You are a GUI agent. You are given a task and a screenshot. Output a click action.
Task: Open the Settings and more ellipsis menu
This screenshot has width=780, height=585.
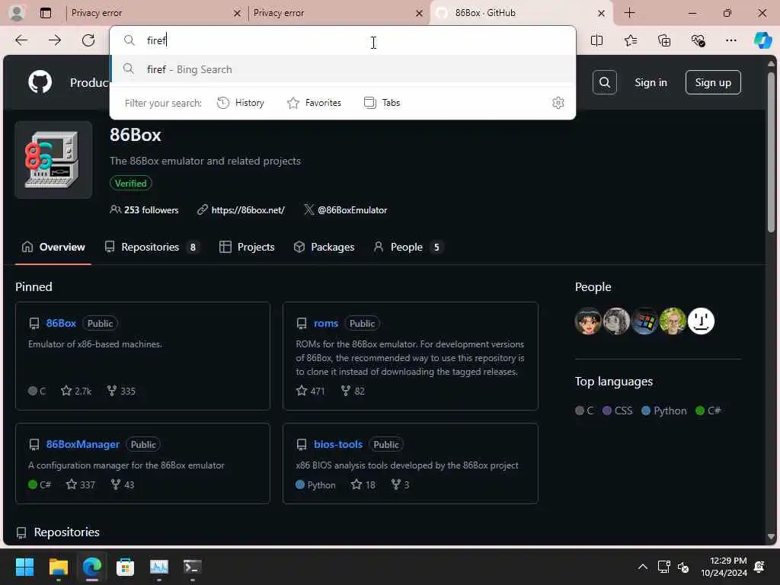click(730, 40)
